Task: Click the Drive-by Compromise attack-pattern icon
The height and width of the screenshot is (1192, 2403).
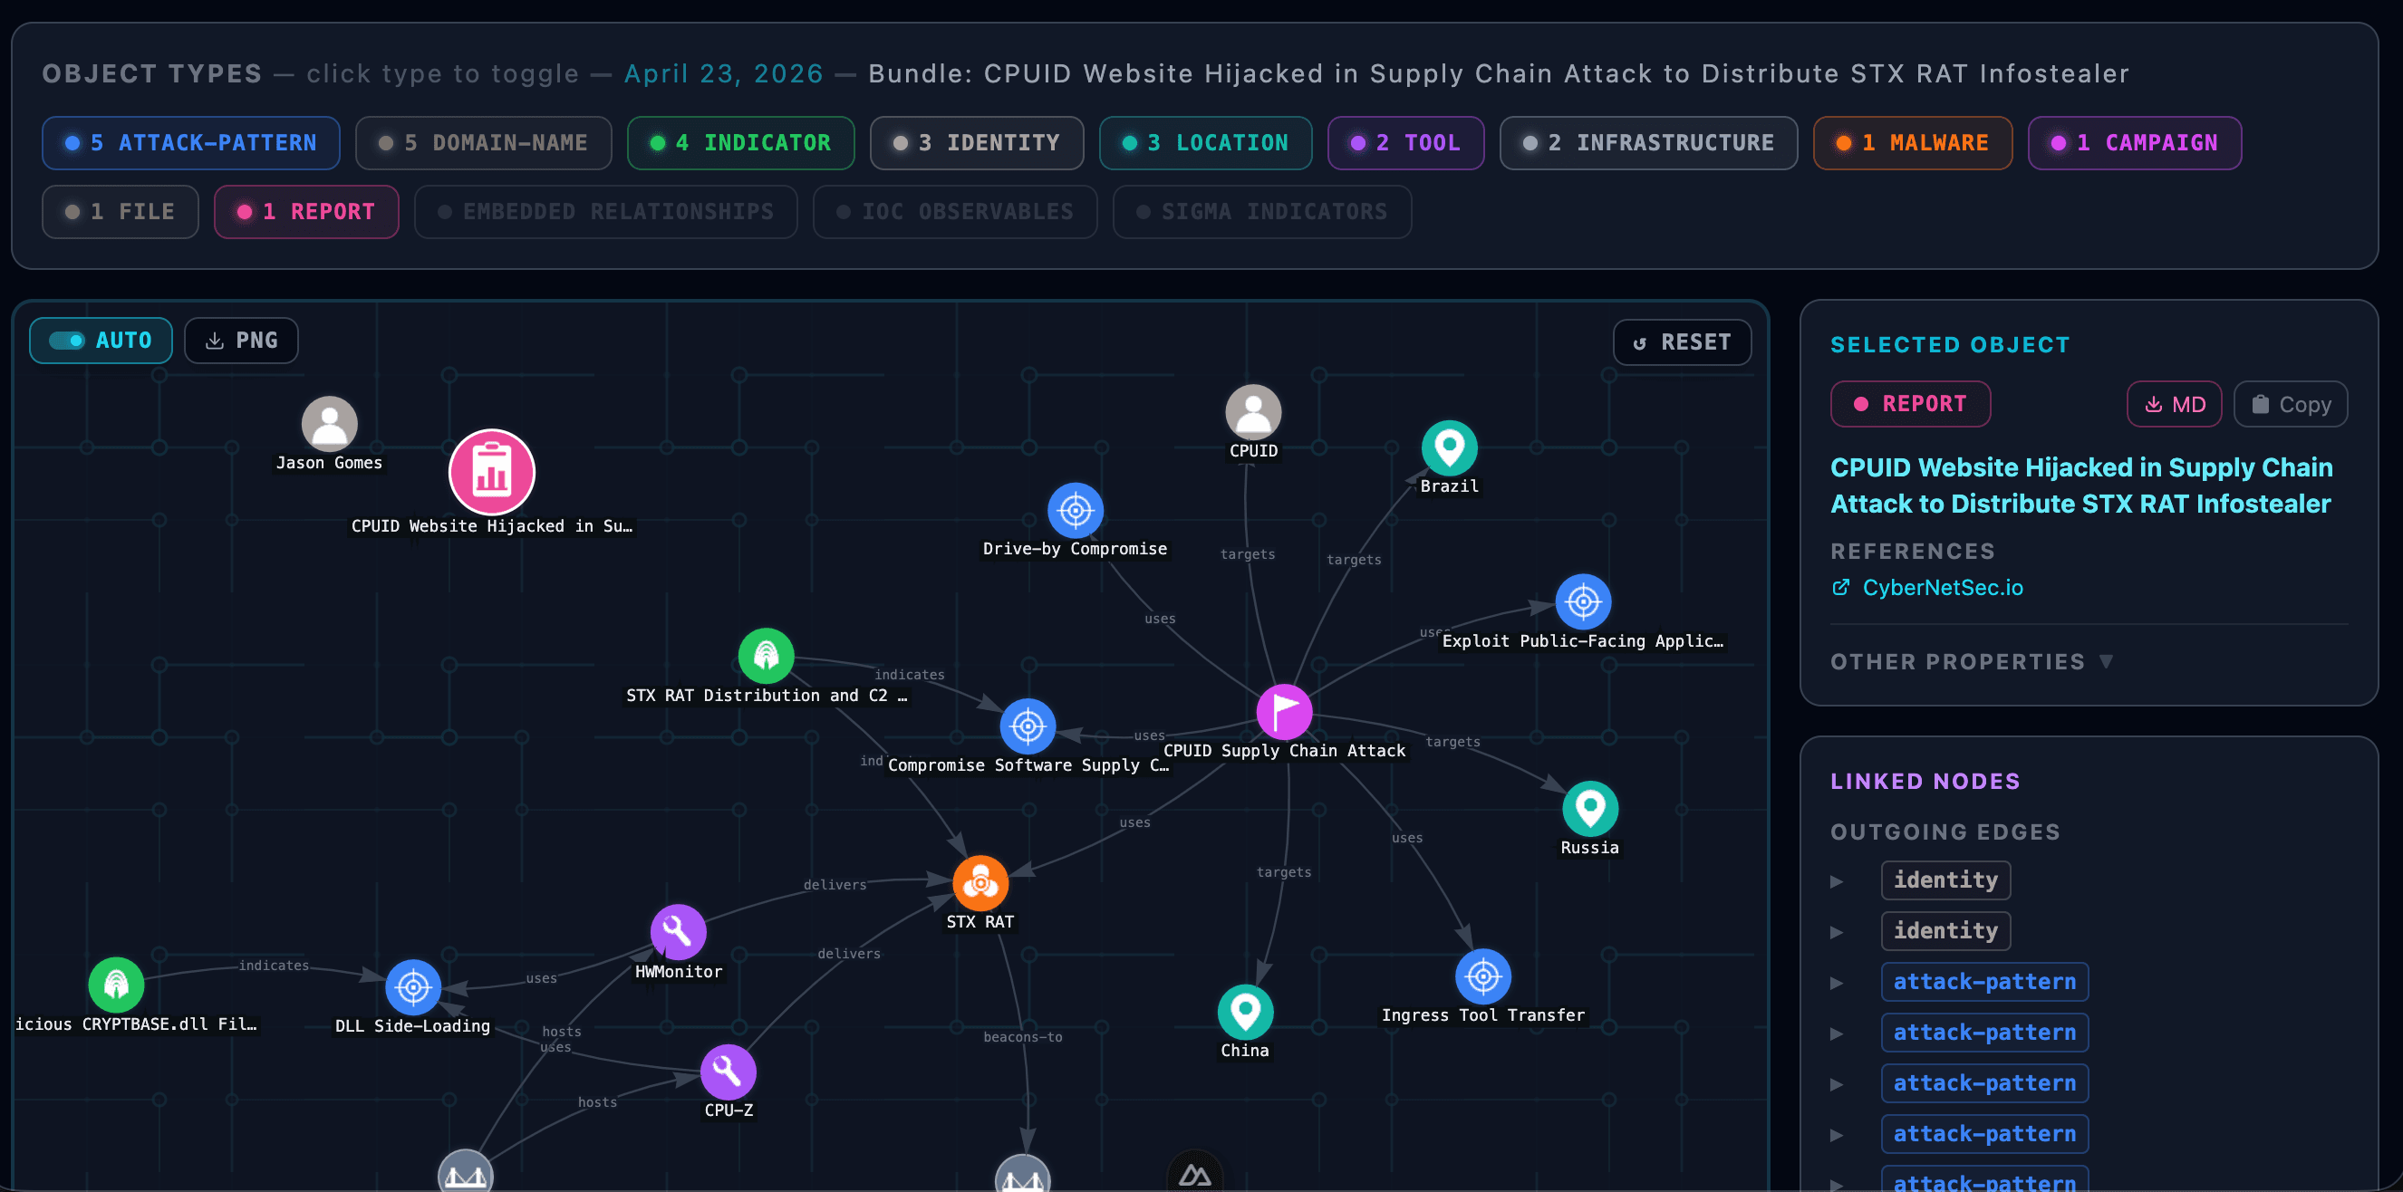Action: [x=1075, y=510]
